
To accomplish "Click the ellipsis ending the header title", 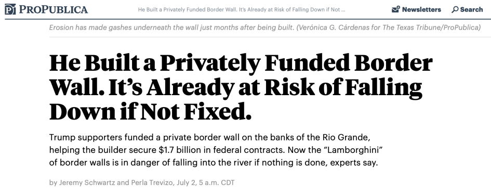I will tap(343, 10).
